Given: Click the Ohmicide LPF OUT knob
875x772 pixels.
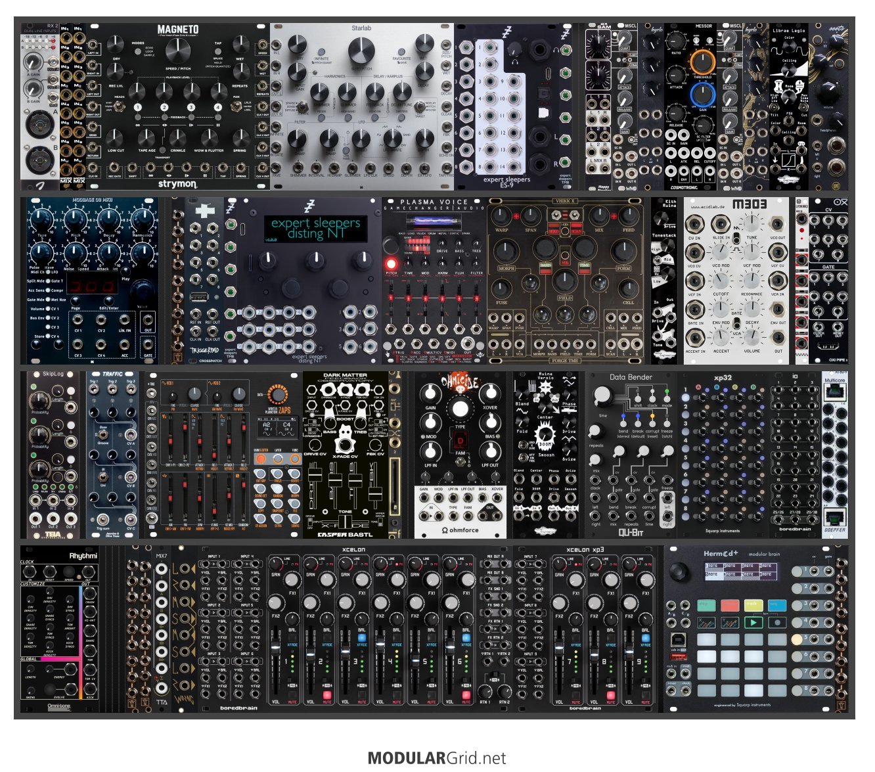Looking at the screenshot, I should (x=489, y=451).
